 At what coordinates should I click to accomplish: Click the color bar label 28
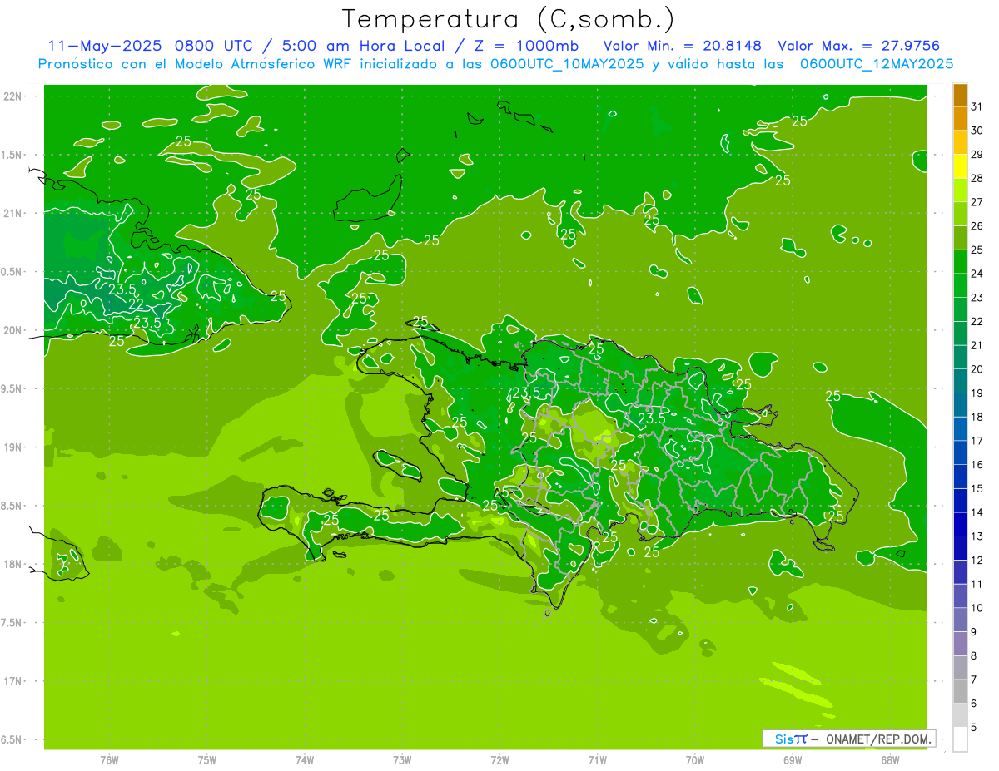pos(977,178)
